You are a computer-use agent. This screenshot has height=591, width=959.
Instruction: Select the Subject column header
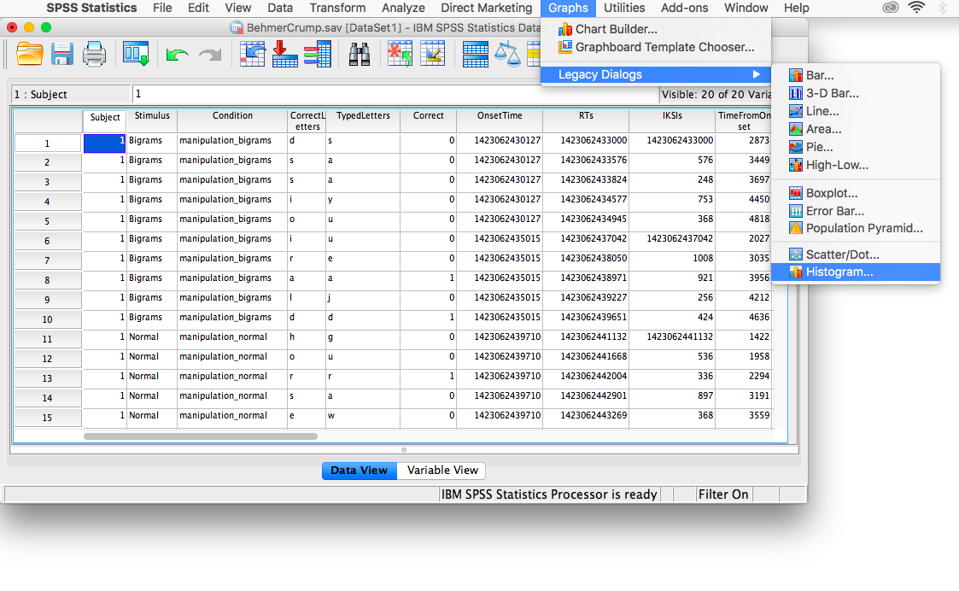pos(104,120)
